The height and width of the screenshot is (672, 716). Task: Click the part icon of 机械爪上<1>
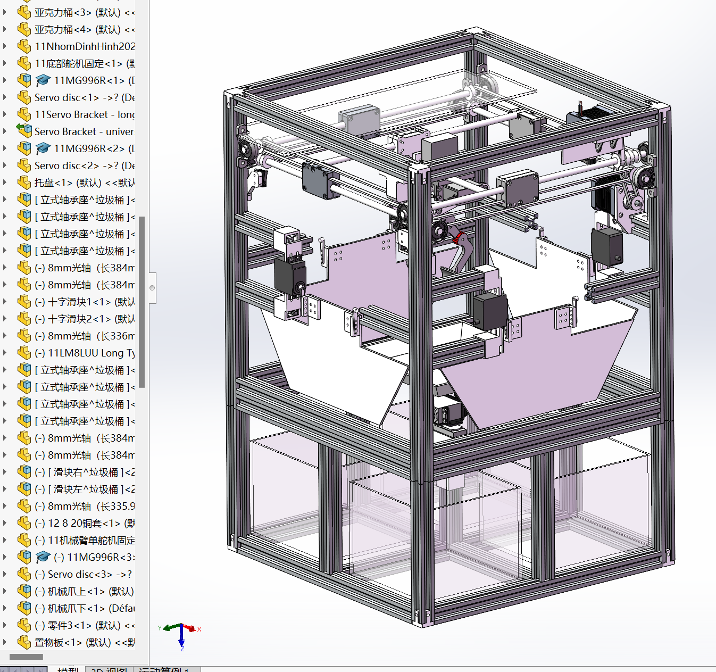(x=24, y=591)
